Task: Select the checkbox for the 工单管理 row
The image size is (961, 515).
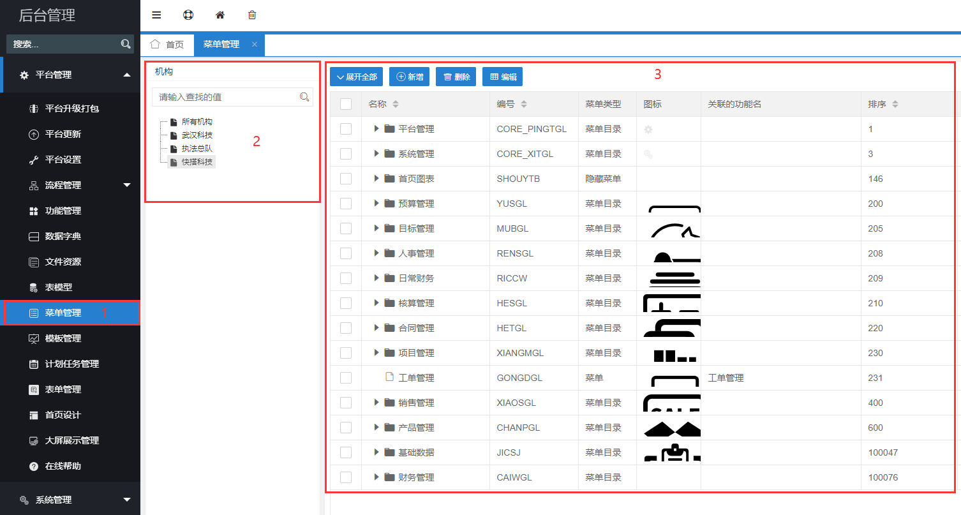Action: point(346,378)
